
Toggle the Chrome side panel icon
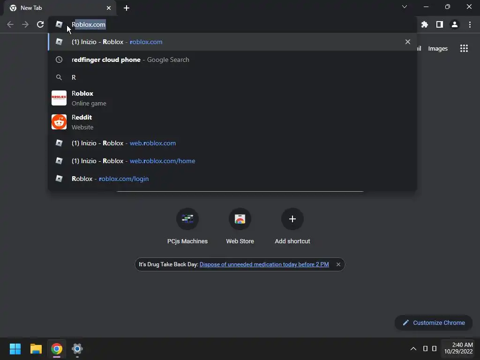tap(440, 24)
